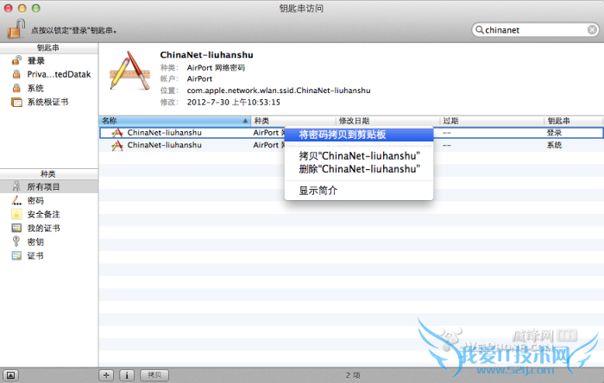Click the Priva...tedDatak padlock icon
This screenshot has height=383, width=604.
pyautogui.click(x=16, y=74)
